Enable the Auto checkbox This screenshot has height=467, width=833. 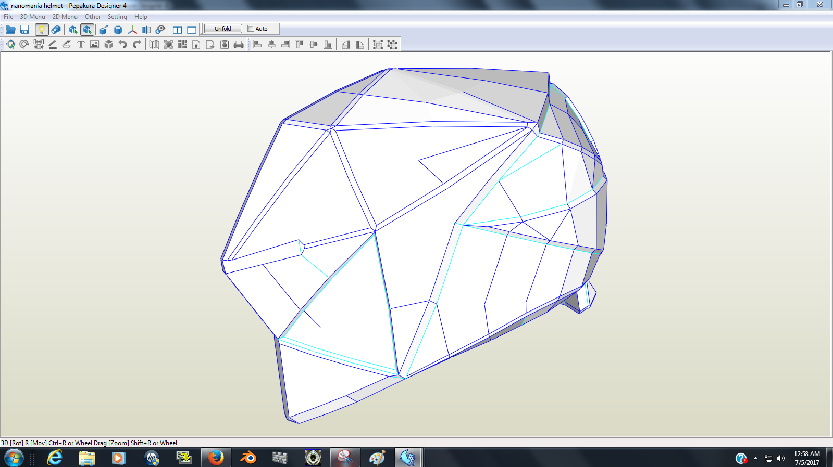[x=251, y=29]
